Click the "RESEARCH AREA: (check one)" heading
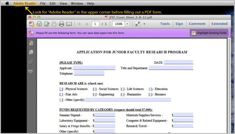This screenshot has width=235, height=134. click(x=81, y=83)
